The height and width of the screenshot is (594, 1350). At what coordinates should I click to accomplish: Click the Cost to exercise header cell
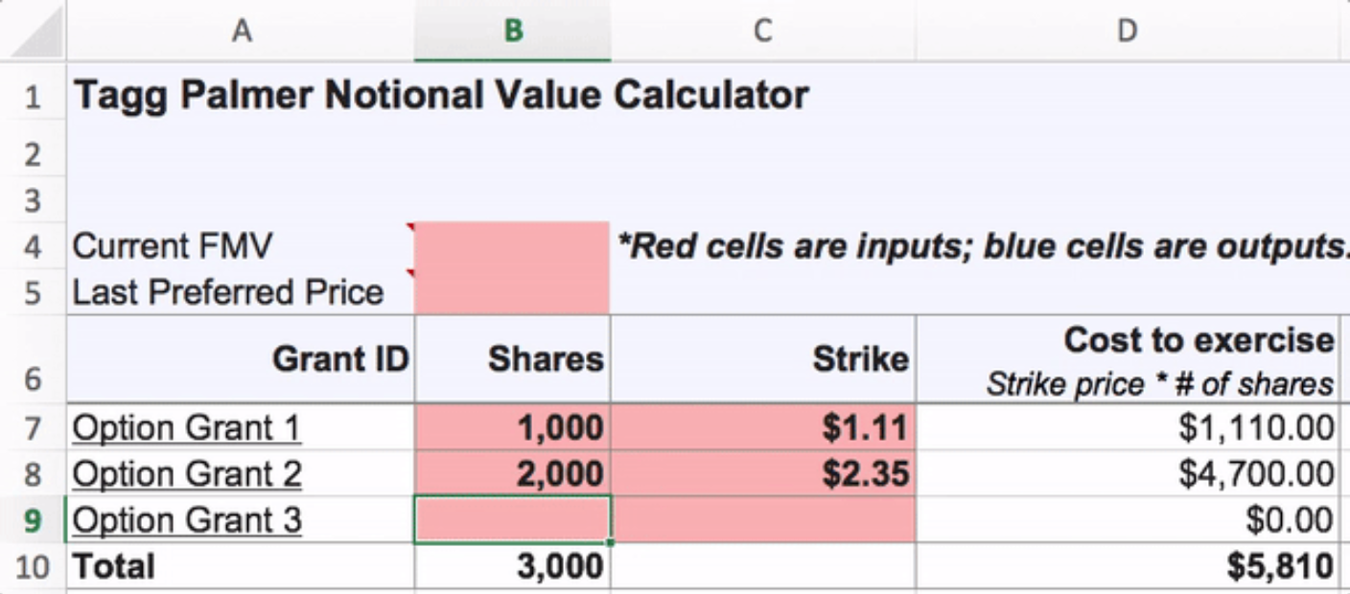[1127, 360]
